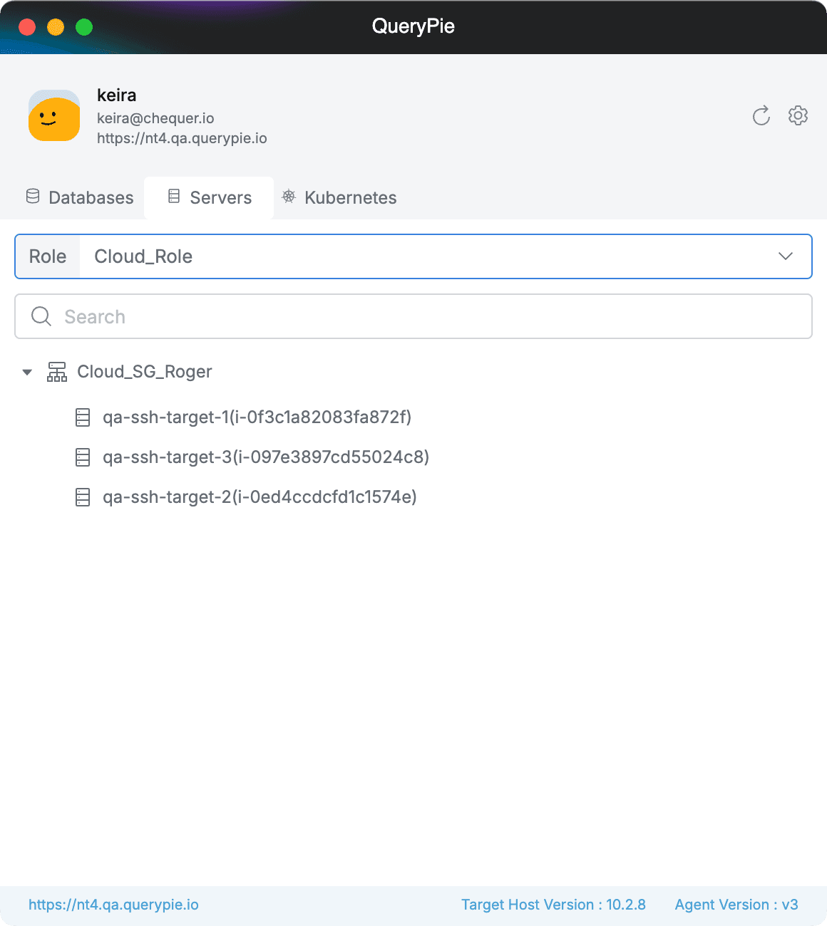Collapse the Cloud_SG_Roger group triangle
The height and width of the screenshot is (926, 827).
(x=27, y=372)
